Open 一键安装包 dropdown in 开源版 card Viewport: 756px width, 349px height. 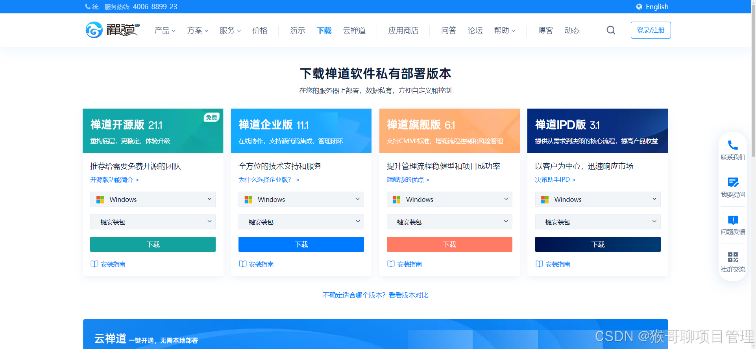tap(153, 222)
